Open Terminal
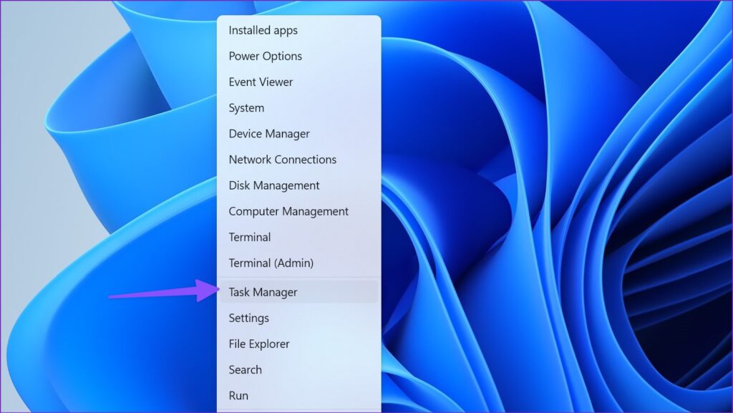This screenshot has width=733, height=413. point(249,237)
